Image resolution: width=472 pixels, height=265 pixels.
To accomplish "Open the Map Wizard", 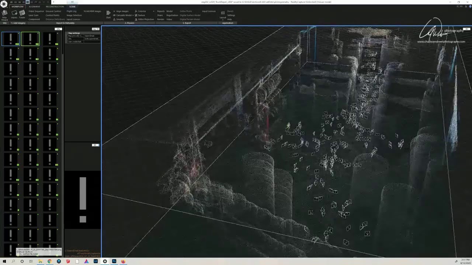I will (4, 15).
